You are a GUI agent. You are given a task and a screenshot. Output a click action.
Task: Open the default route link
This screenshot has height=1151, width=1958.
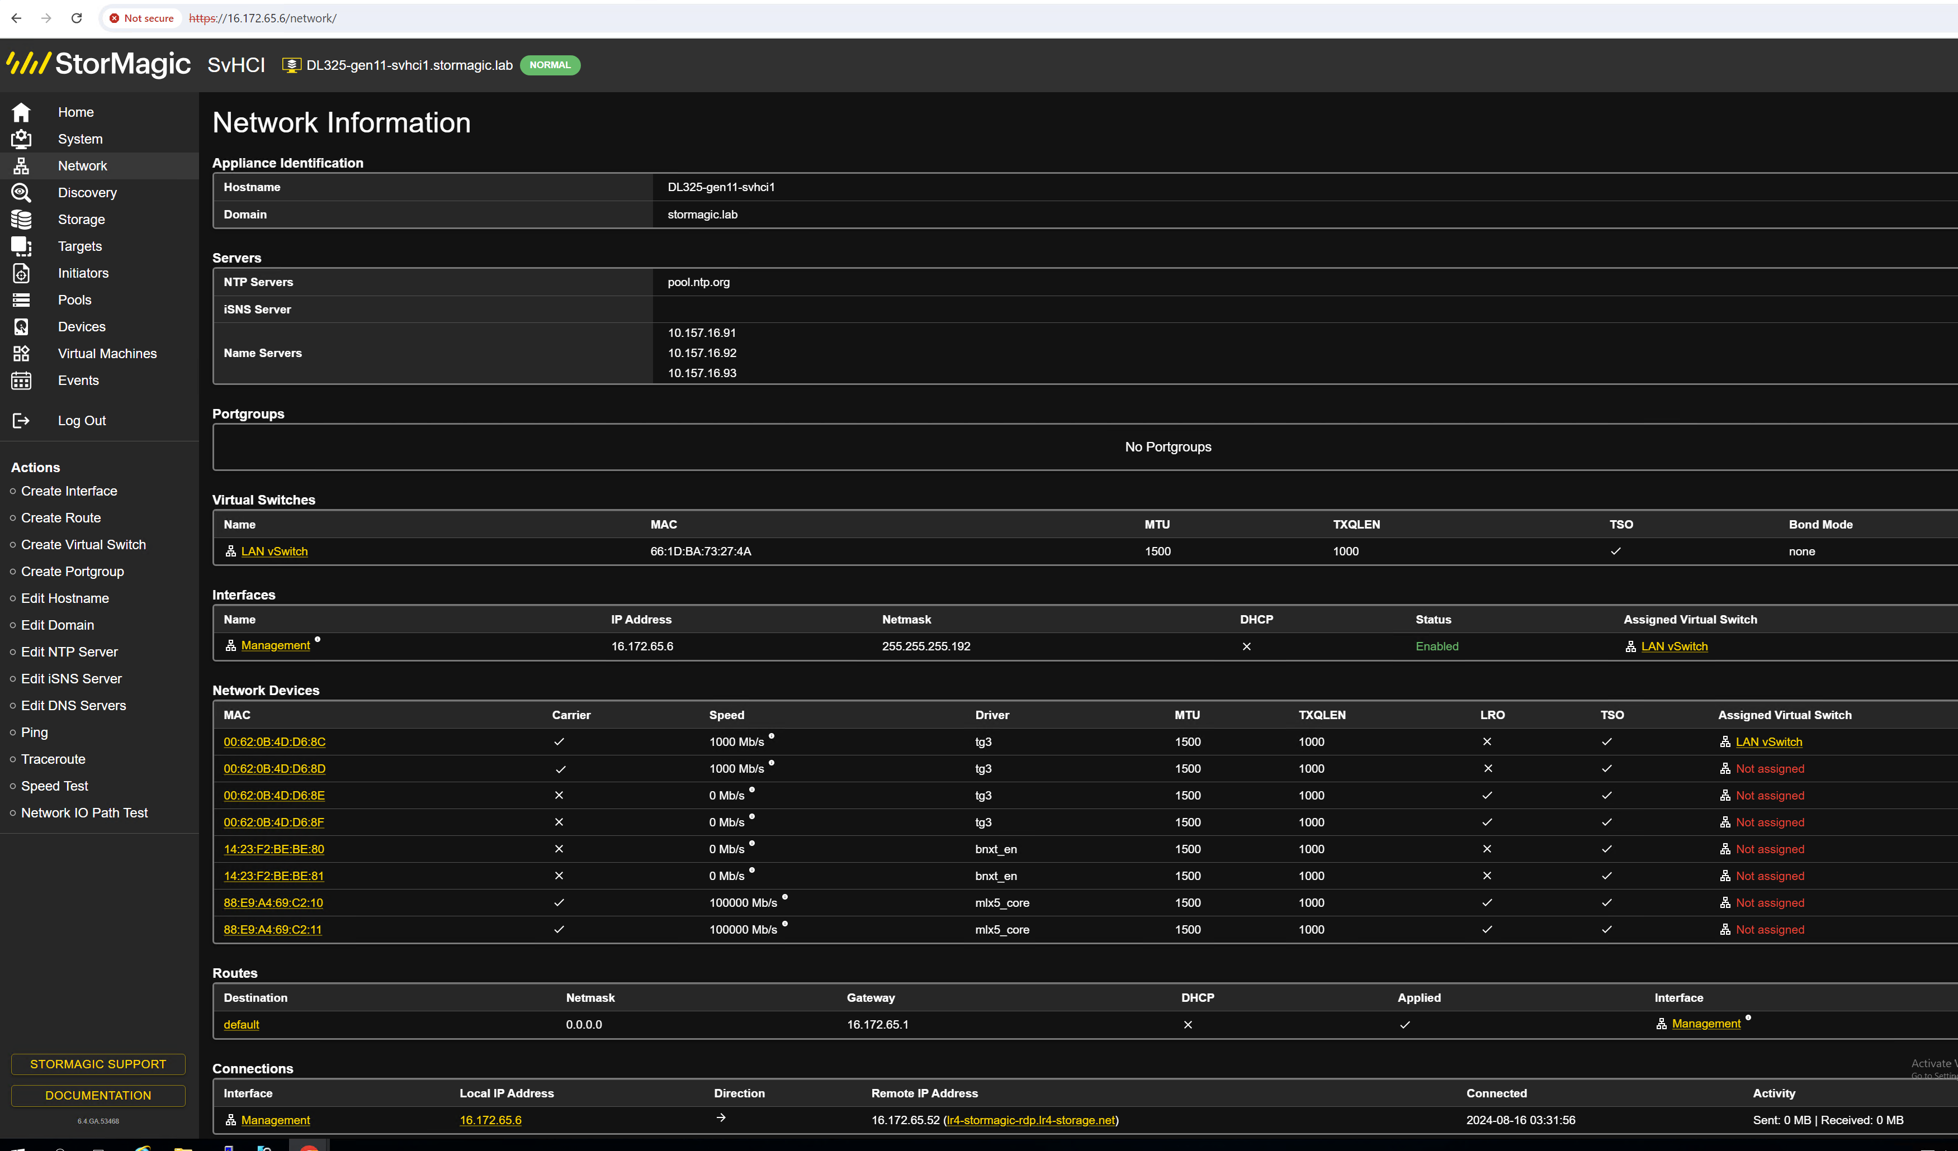[x=241, y=1024]
